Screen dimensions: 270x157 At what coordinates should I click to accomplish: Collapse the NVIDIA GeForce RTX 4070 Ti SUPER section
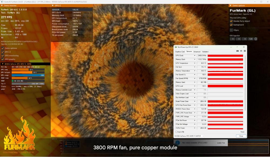[2, 64]
